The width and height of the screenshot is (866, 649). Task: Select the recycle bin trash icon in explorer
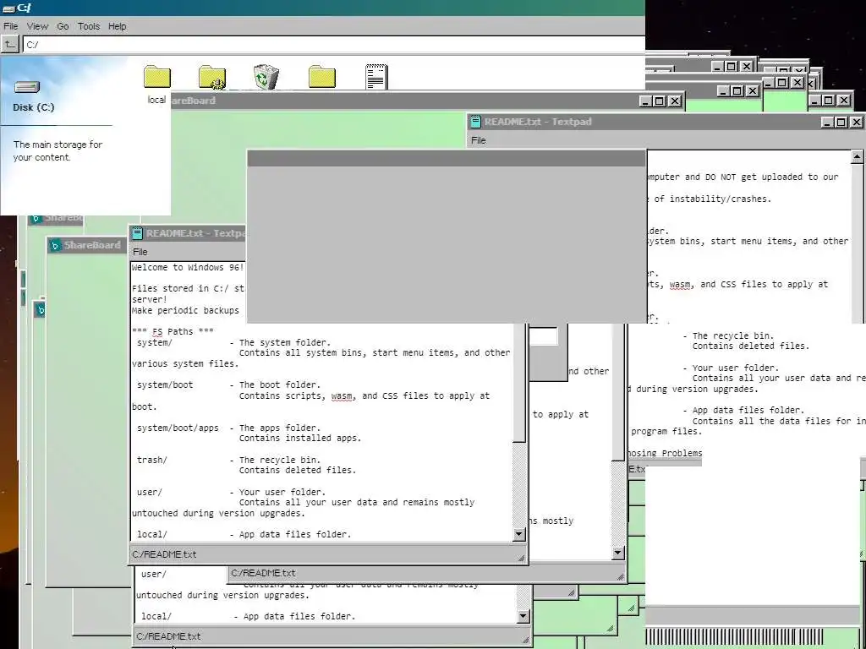[266, 77]
